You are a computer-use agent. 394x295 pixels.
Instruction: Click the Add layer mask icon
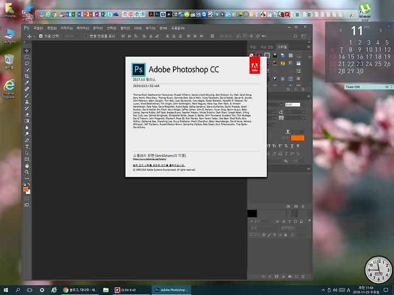pos(276,276)
